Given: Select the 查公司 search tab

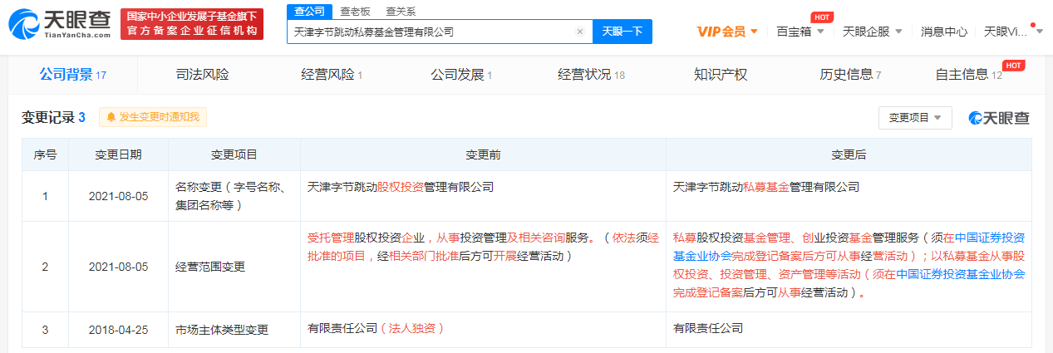Looking at the screenshot, I should 308,11.
